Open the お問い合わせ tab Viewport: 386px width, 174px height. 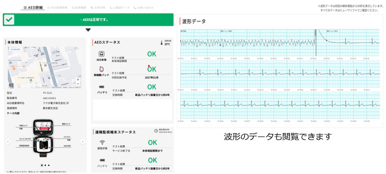point(143,8)
